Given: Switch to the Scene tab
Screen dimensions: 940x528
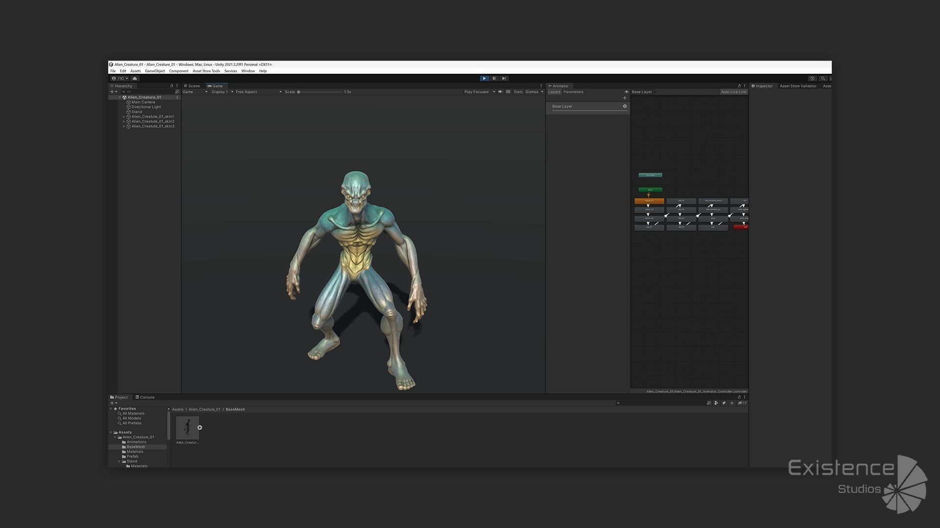Looking at the screenshot, I should click(192, 86).
